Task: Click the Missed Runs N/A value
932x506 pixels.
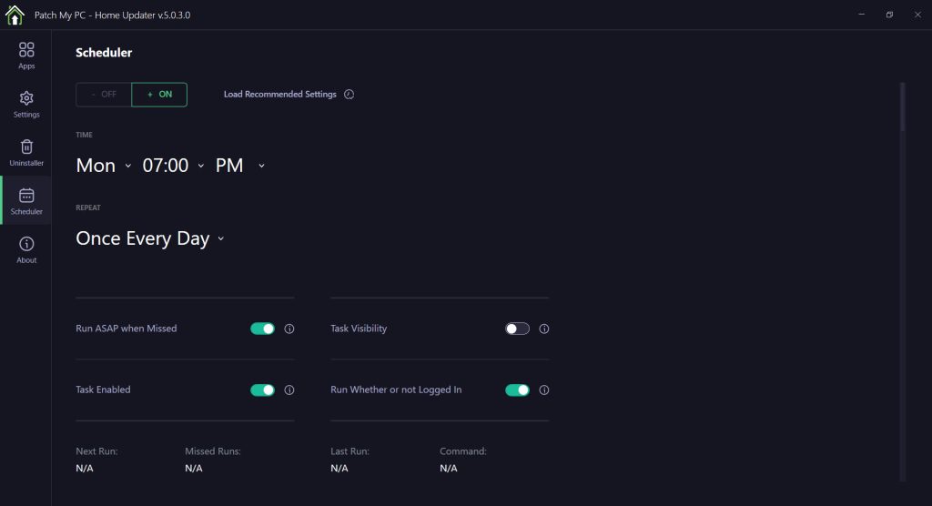Action: coord(194,469)
